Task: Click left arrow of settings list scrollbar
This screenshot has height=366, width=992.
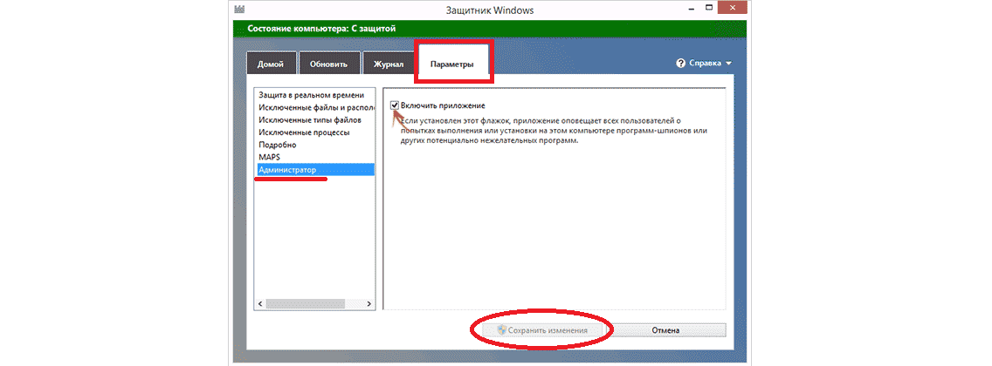Action: click(x=259, y=303)
